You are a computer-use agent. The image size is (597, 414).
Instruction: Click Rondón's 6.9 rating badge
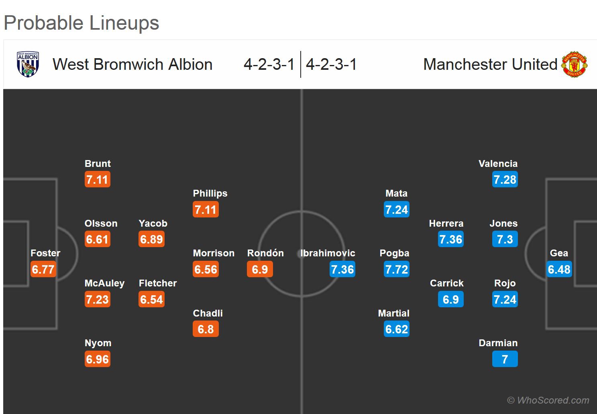pos(260,270)
